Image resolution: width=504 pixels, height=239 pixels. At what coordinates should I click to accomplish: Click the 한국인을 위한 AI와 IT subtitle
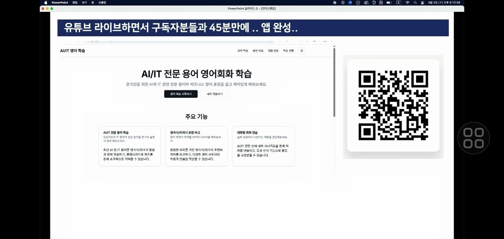(196, 84)
